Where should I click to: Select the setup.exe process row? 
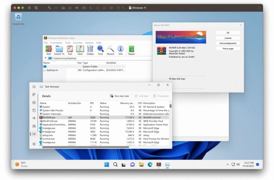104,135
